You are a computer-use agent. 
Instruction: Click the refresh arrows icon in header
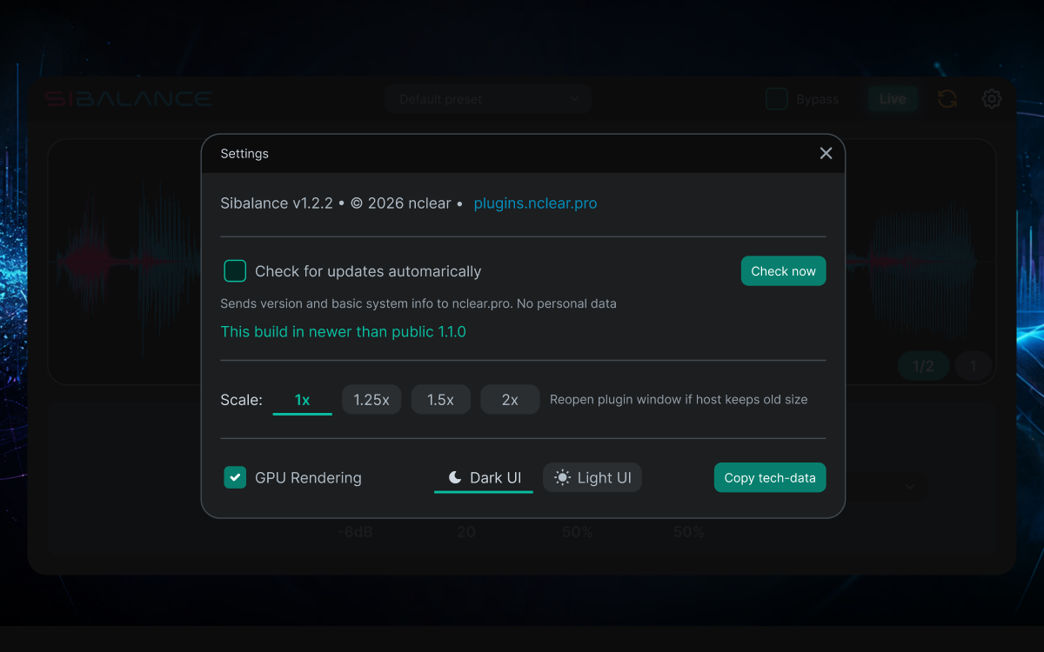tap(947, 99)
